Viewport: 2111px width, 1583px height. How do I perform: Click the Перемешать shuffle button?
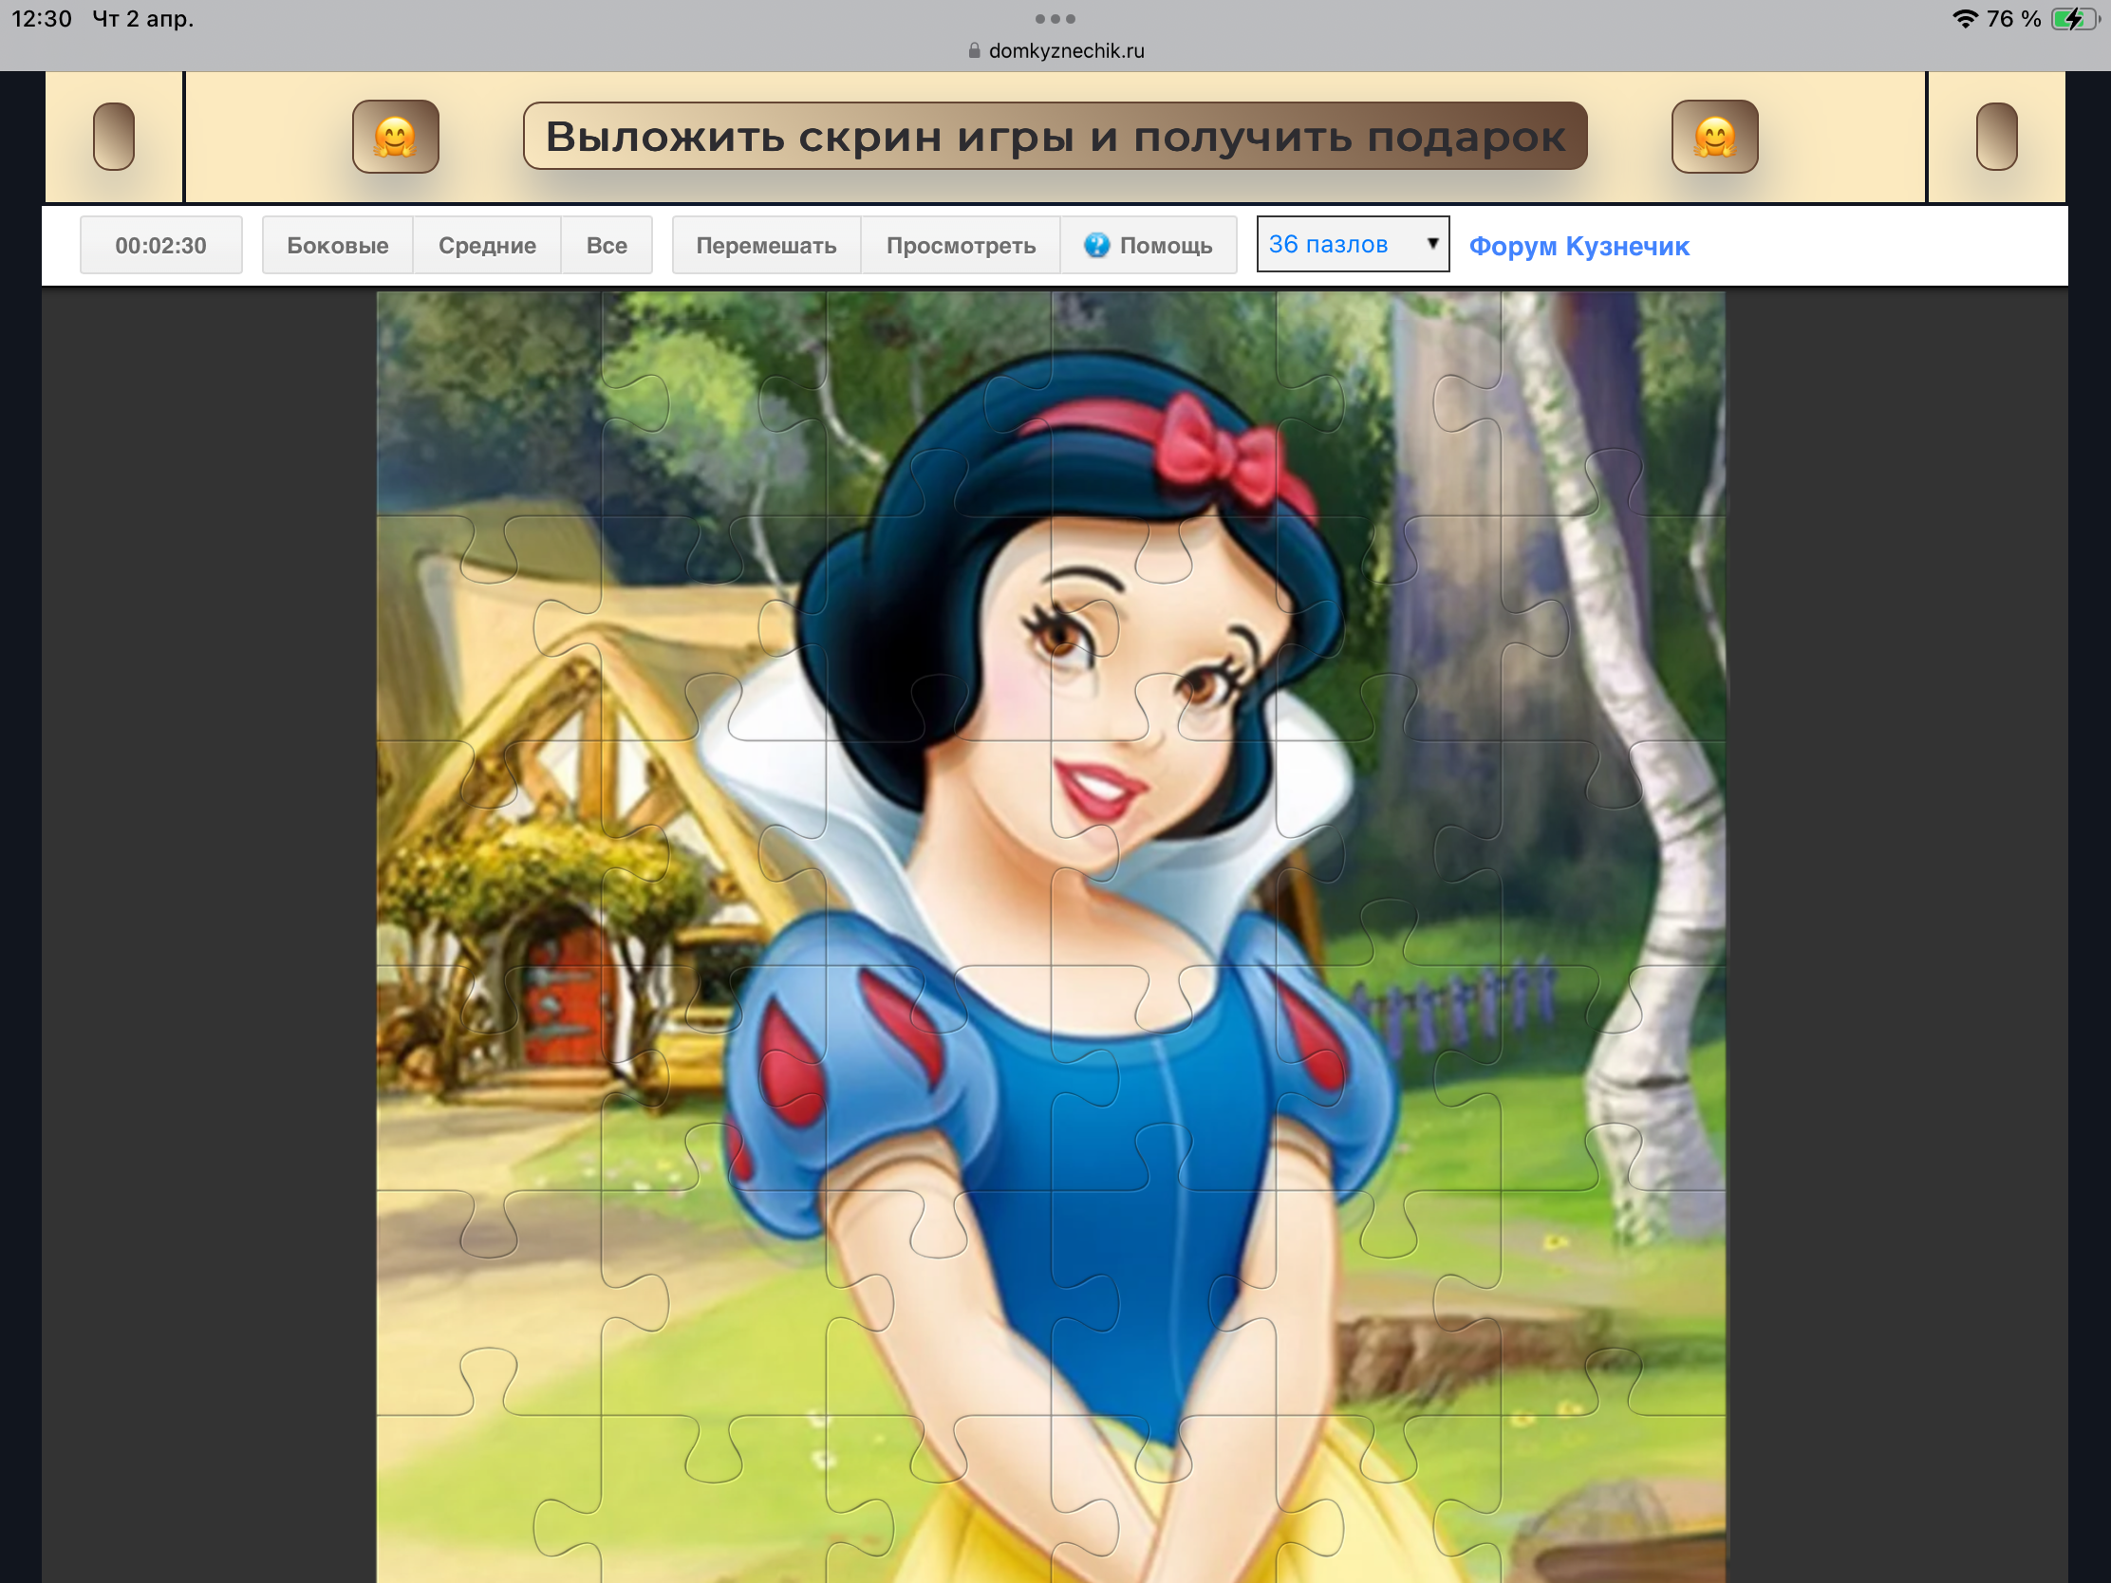pyautogui.click(x=765, y=245)
